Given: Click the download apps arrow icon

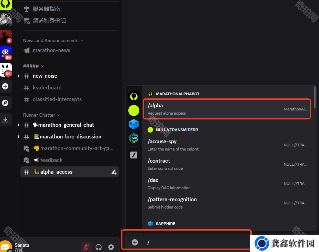Looking at the screenshot, I should click(x=5, y=119).
